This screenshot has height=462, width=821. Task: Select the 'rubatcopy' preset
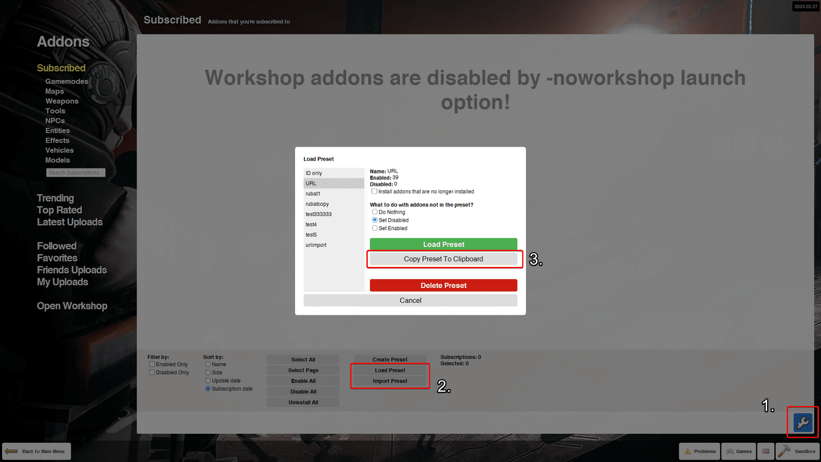(x=334, y=204)
